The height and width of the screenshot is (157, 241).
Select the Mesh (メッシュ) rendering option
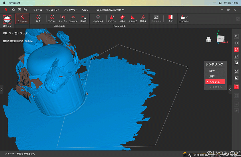215,82
